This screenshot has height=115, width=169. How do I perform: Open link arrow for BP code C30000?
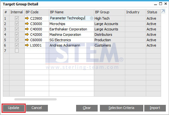click(27, 24)
